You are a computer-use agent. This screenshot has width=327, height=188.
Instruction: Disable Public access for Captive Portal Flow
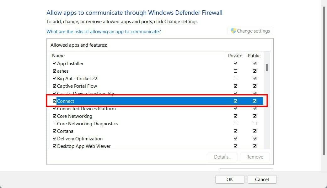tap(255, 86)
